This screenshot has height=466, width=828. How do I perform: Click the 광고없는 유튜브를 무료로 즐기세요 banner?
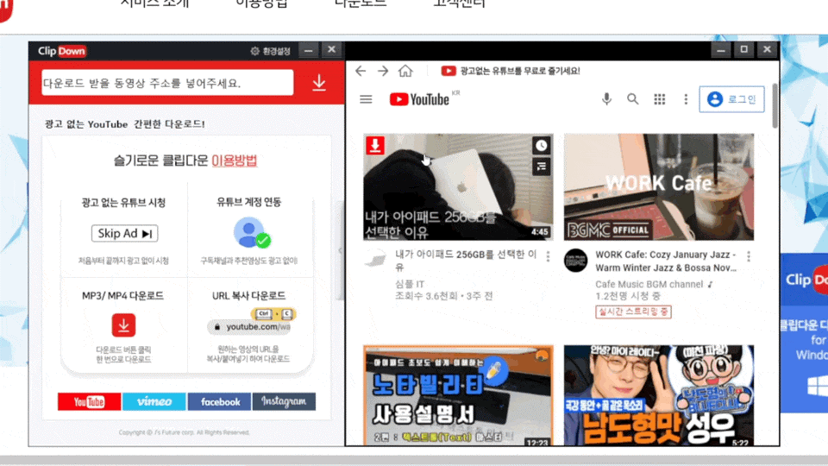pos(511,71)
